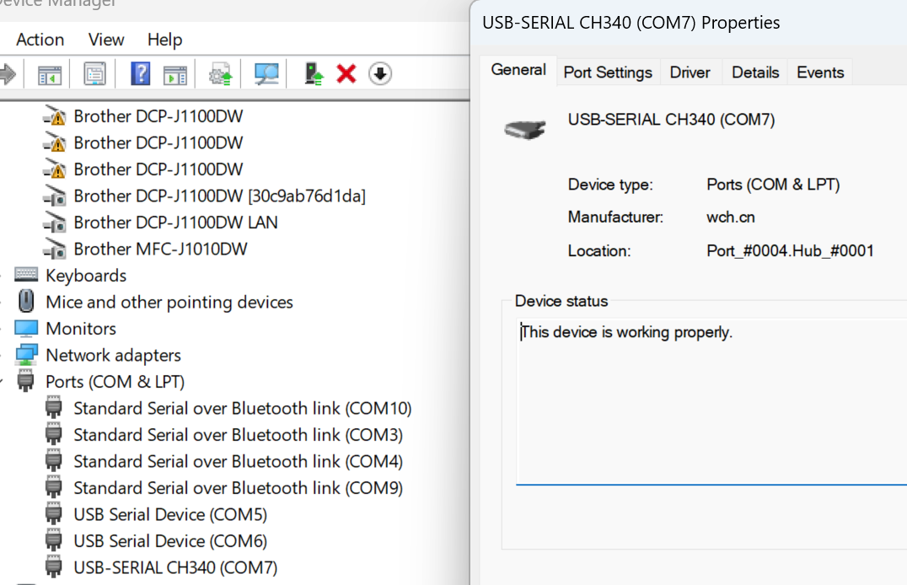Screen dimensions: 907x585
Task: Click the blue Help question mark icon
Action: (140, 74)
